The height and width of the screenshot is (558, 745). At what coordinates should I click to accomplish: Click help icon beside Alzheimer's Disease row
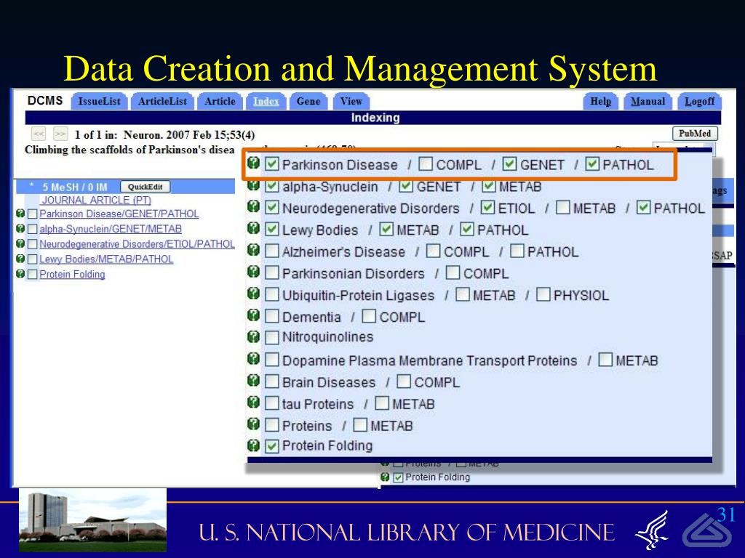(254, 250)
